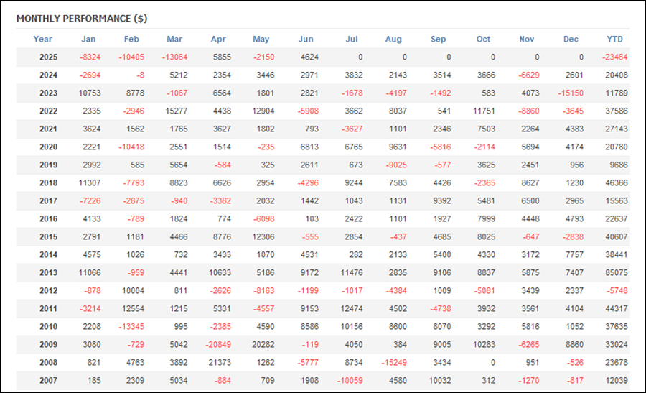646x393 pixels.
Task: Select the 2011 year row label
Action: pyautogui.click(x=48, y=308)
